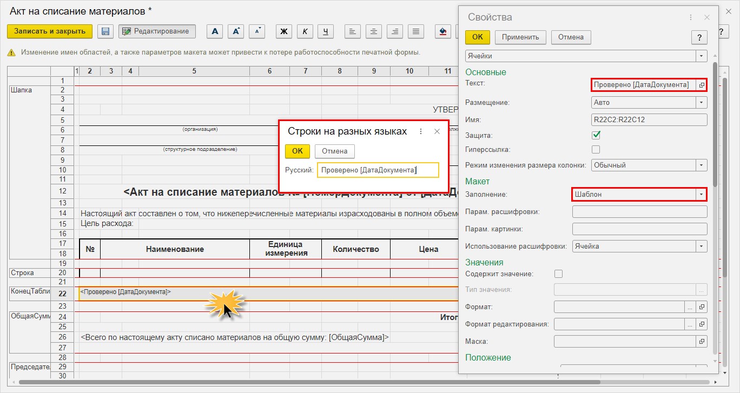The height and width of the screenshot is (393, 740).
Task: Click cell with Всего по настоящему акту text
Action: (235, 337)
